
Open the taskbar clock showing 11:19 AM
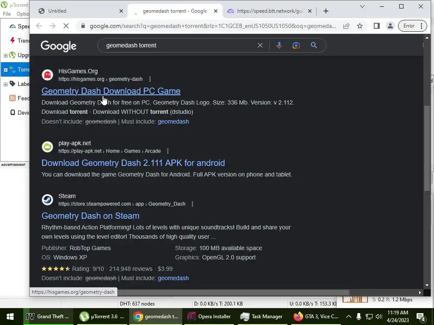(398, 317)
